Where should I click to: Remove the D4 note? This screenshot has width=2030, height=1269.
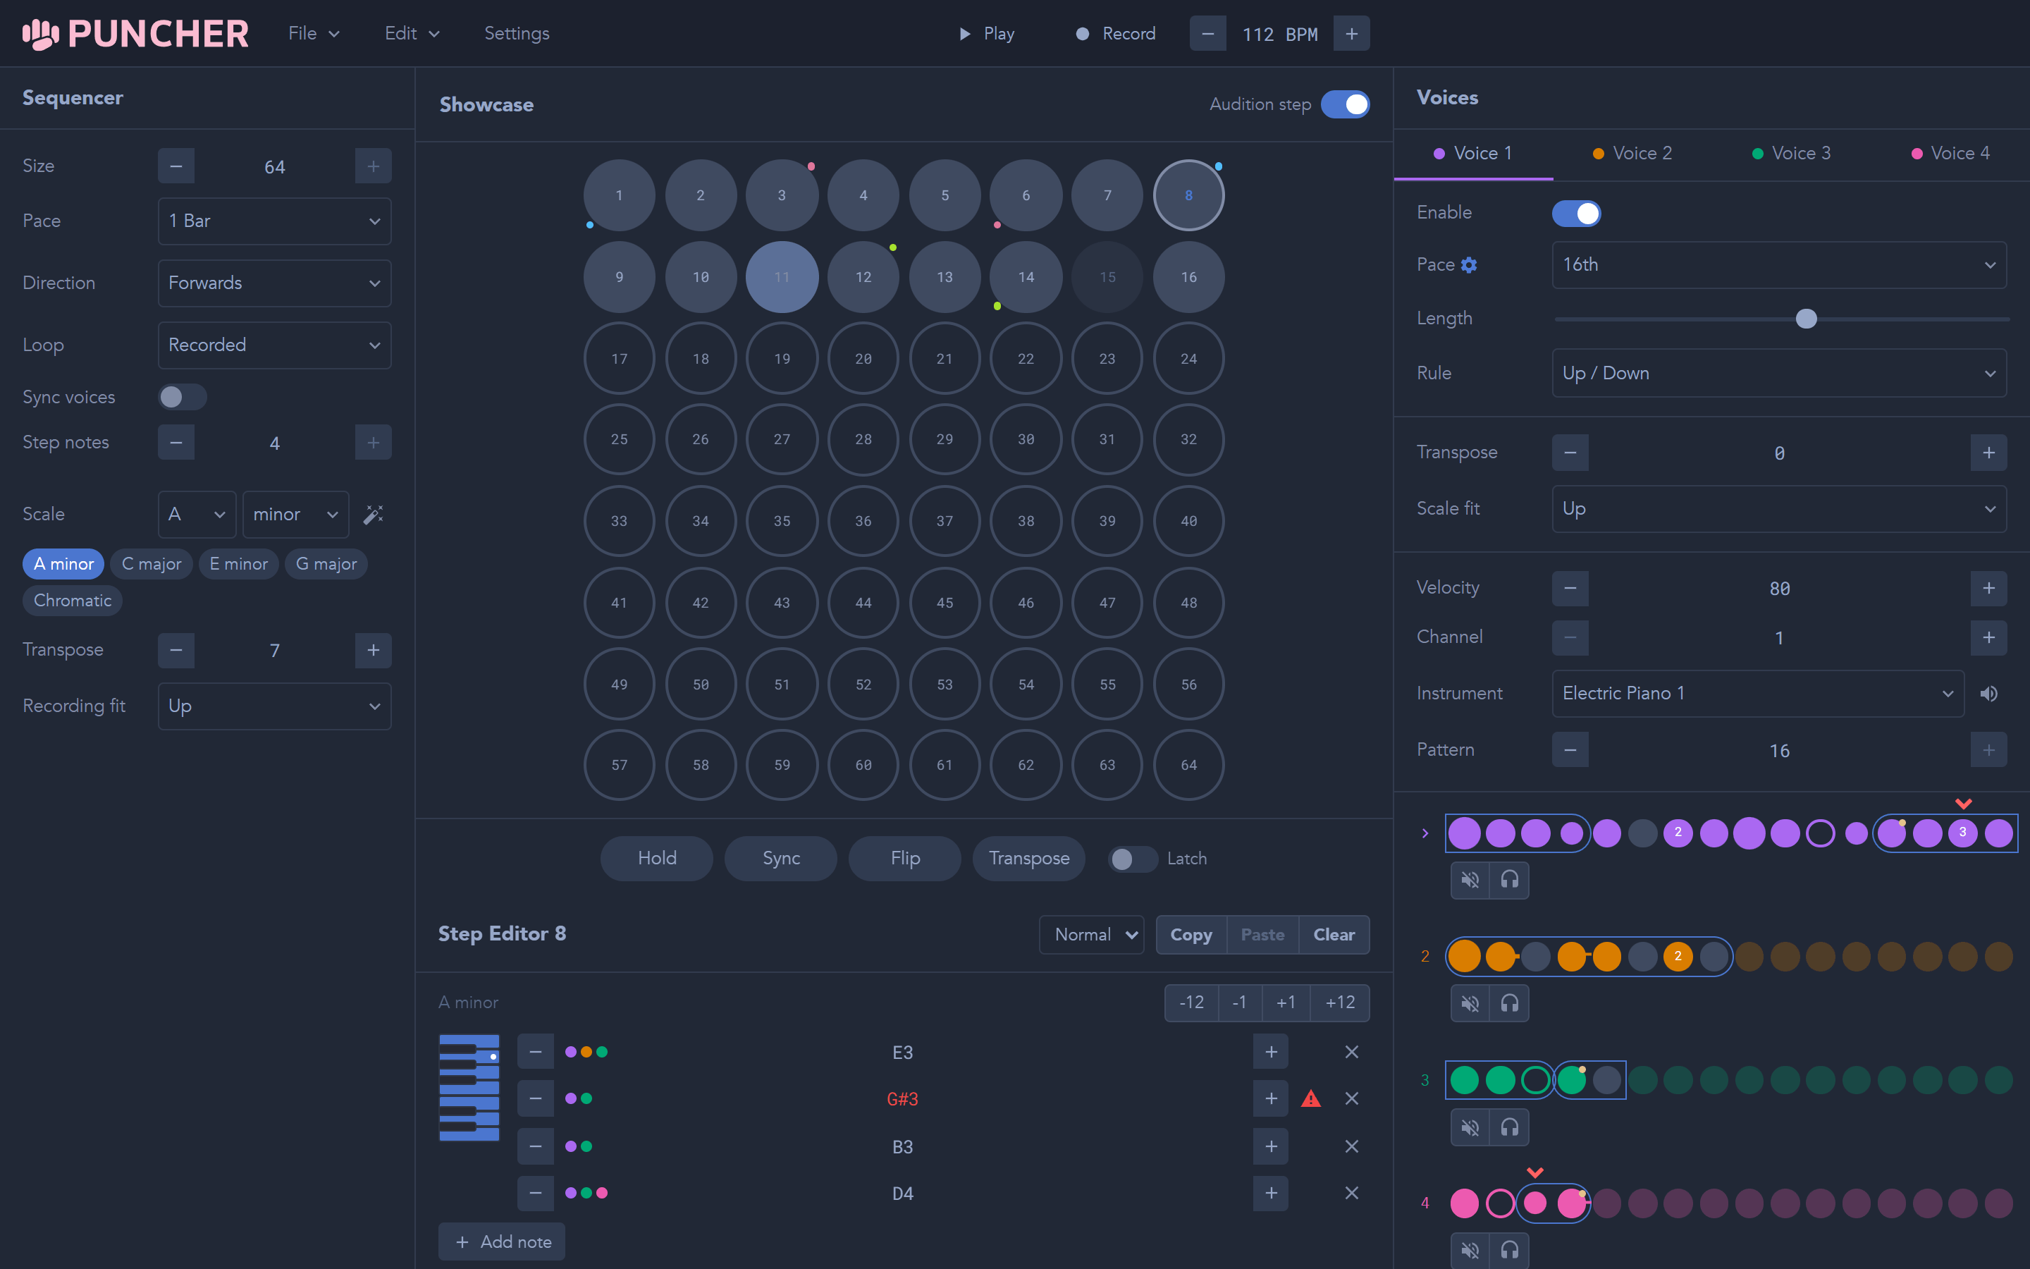click(1351, 1194)
